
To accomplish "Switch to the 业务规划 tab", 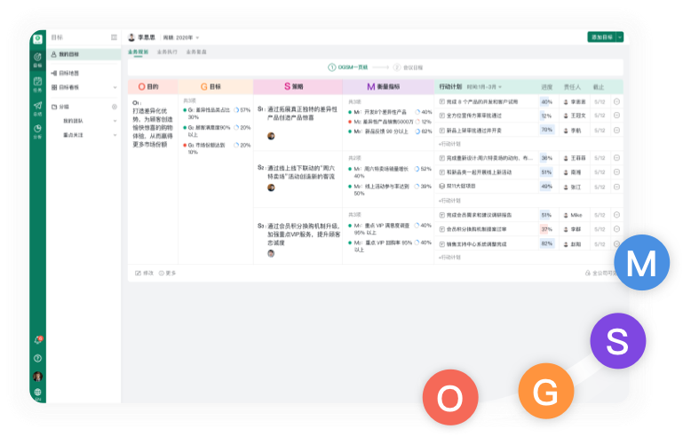I will pyautogui.click(x=138, y=52).
